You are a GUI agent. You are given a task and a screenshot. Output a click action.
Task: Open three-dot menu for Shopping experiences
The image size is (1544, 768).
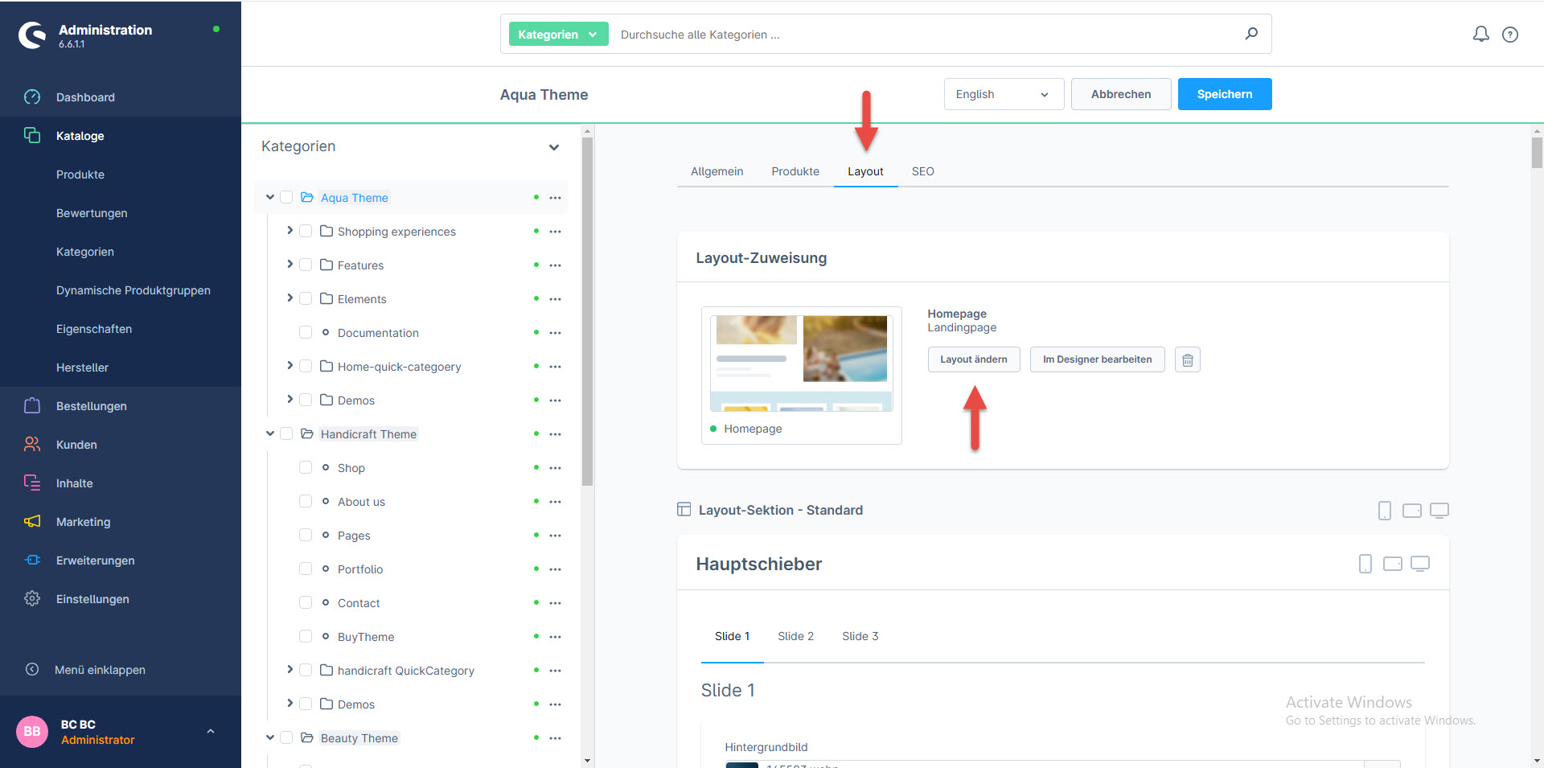point(555,232)
